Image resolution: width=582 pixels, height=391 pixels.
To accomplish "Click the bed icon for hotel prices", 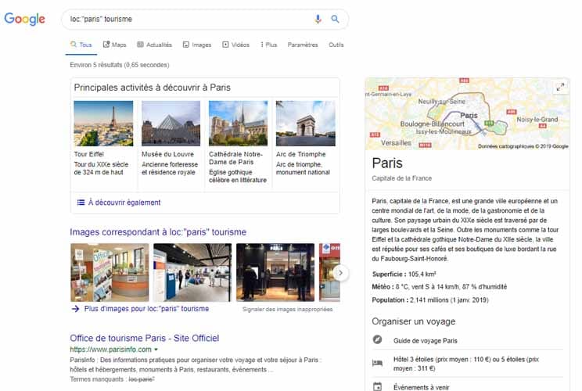I will (377, 363).
